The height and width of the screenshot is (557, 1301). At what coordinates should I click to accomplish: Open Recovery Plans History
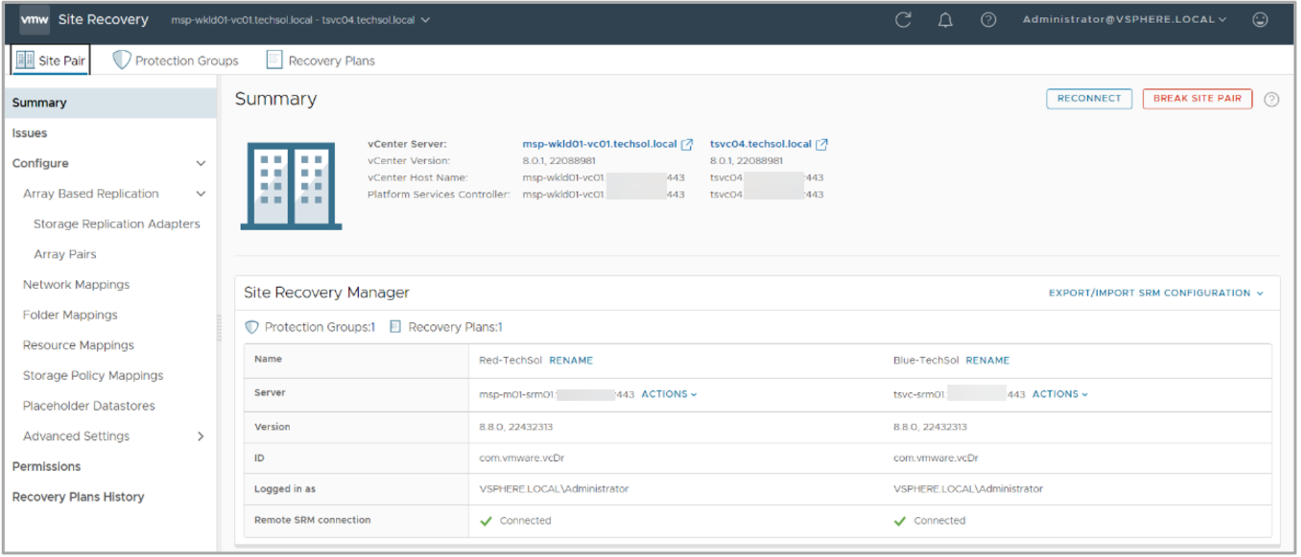(78, 497)
